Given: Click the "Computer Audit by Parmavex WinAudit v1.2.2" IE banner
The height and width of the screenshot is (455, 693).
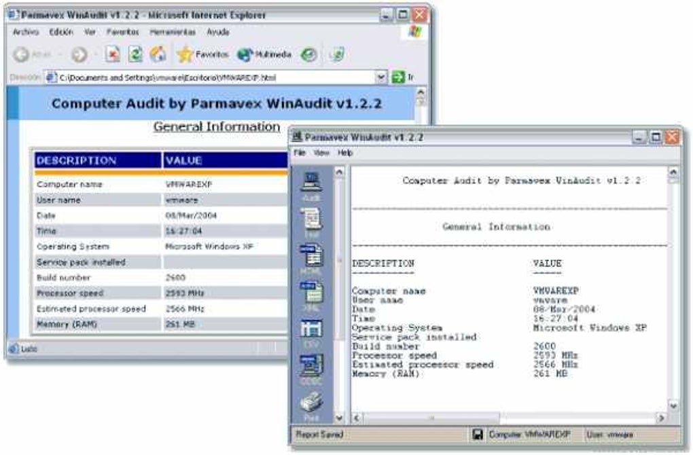Looking at the screenshot, I should 217,103.
